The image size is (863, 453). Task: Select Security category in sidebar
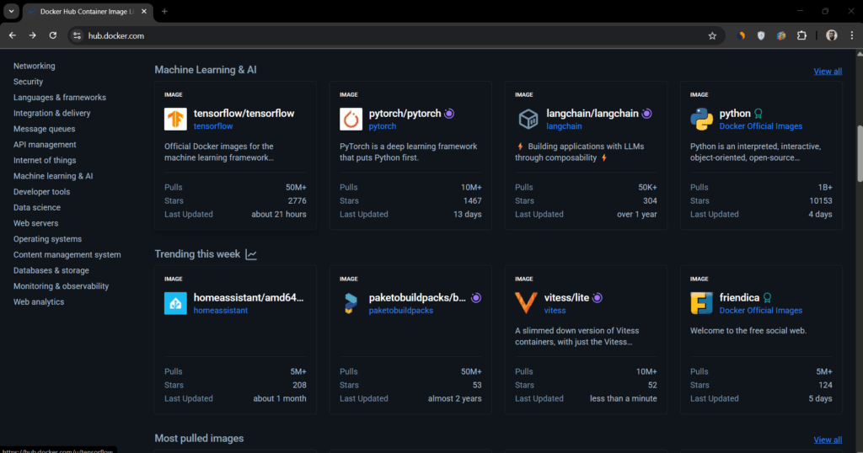(28, 82)
